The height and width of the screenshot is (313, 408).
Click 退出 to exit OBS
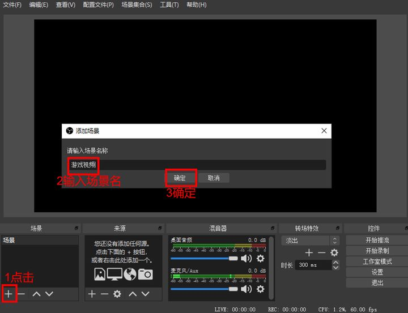[377, 283]
